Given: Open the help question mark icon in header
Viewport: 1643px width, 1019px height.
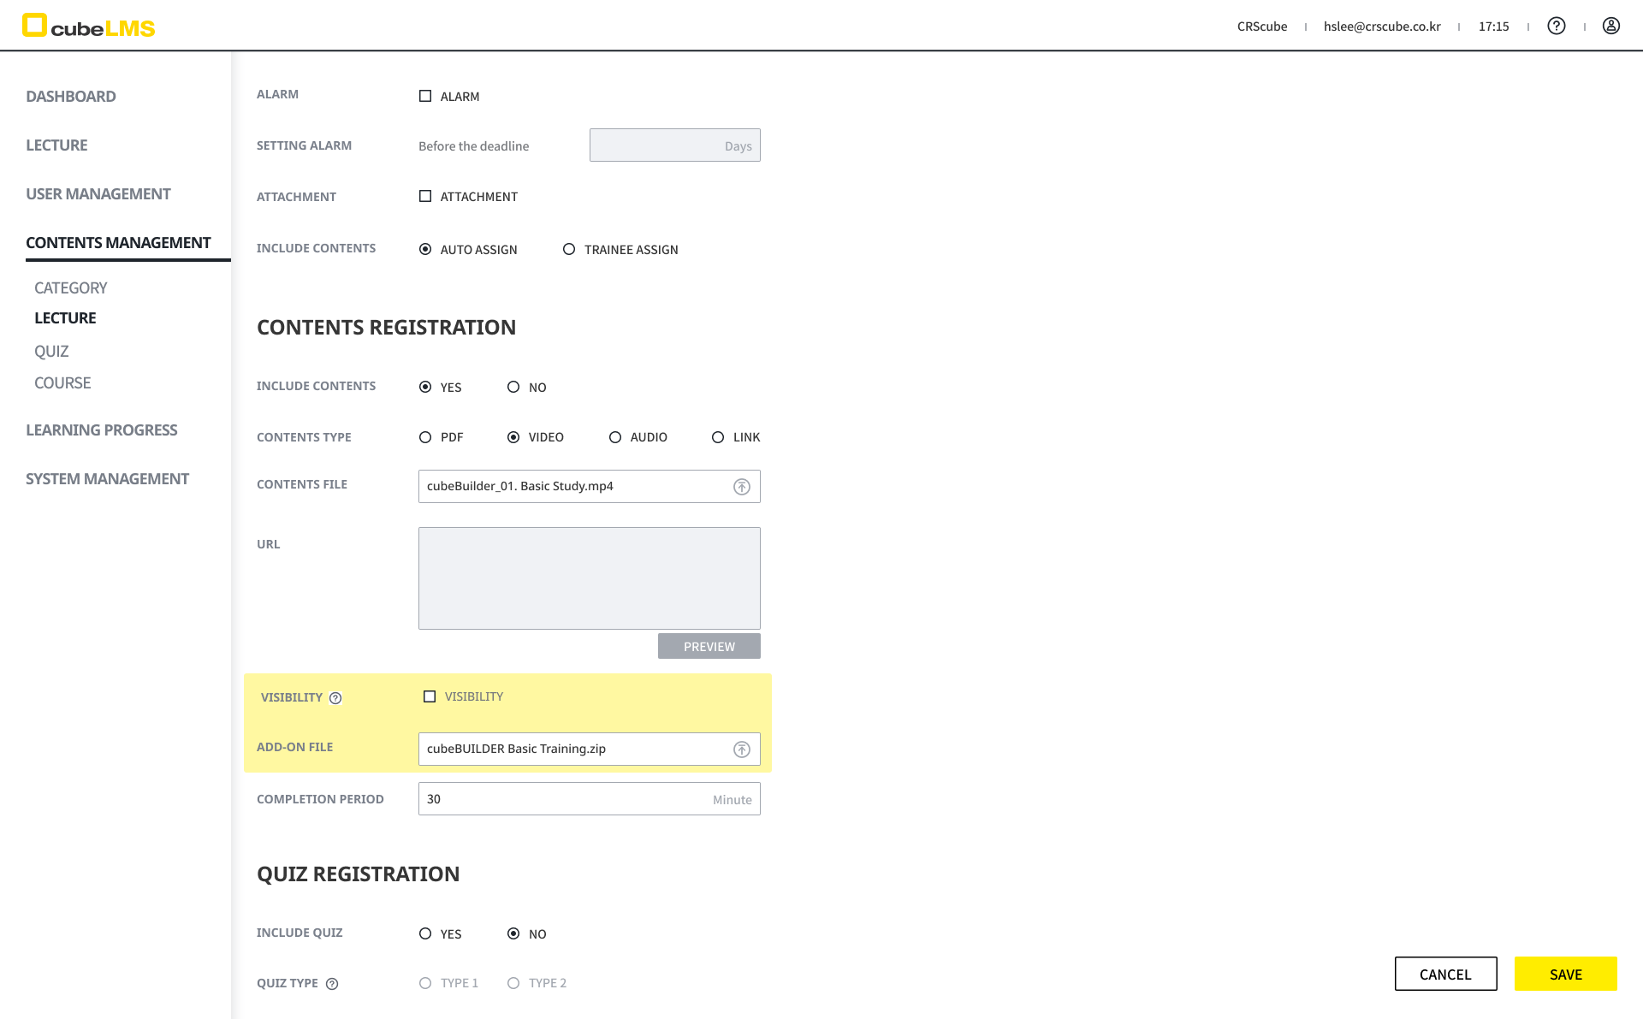Looking at the screenshot, I should pos(1556,27).
